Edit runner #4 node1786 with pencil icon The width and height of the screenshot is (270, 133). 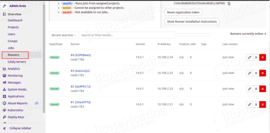(x=250, y=57)
